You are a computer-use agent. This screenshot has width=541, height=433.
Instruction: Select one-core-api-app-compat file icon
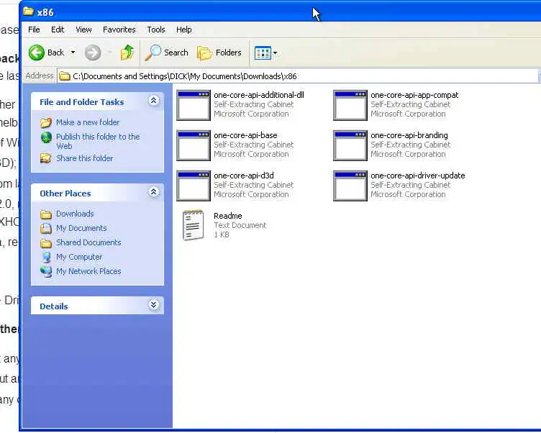350,105
